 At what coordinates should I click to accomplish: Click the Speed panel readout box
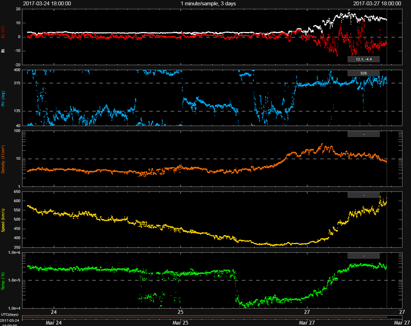pyautogui.click(x=363, y=195)
